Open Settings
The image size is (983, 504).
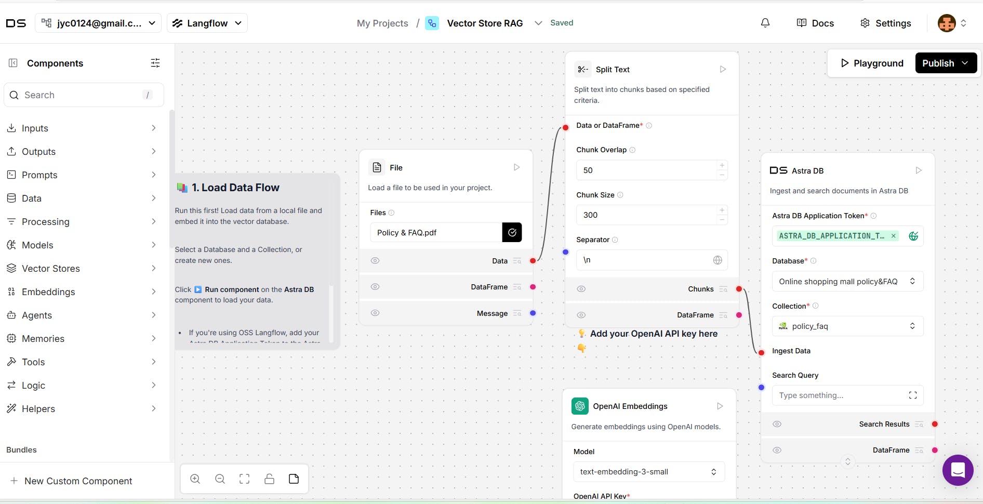[x=886, y=23]
